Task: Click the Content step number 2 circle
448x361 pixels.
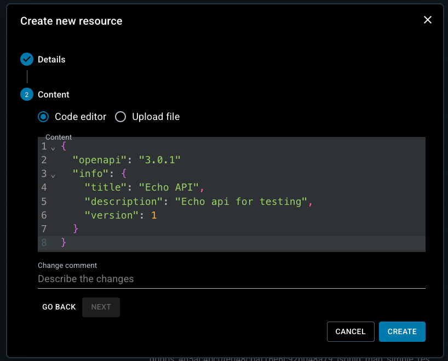Action: (x=26, y=94)
